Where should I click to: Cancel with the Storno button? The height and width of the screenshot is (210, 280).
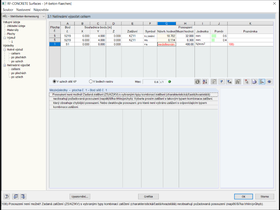(265, 197)
